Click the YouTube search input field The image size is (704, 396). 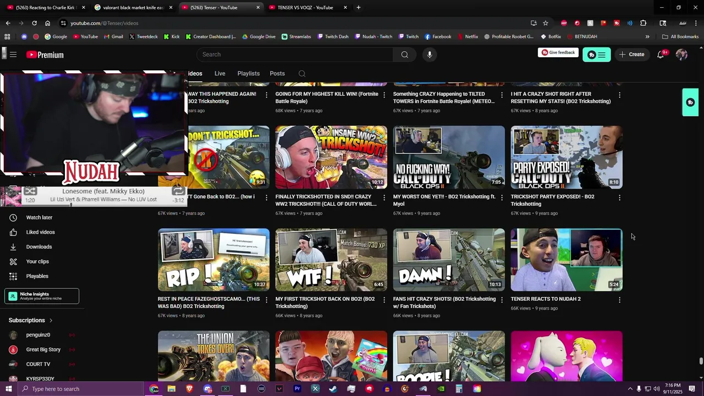(295, 54)
